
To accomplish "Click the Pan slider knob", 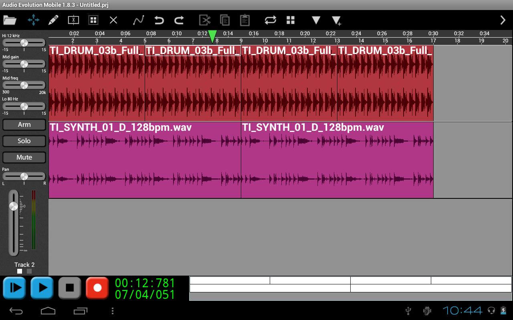I will [24, 176].
